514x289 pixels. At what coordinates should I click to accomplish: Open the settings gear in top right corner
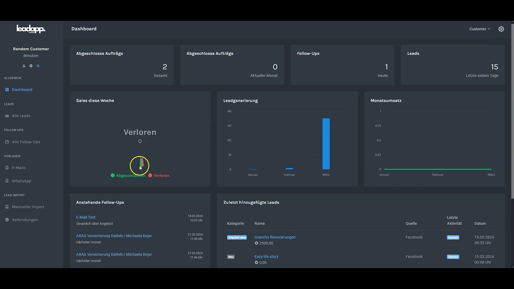click(501, 29)
